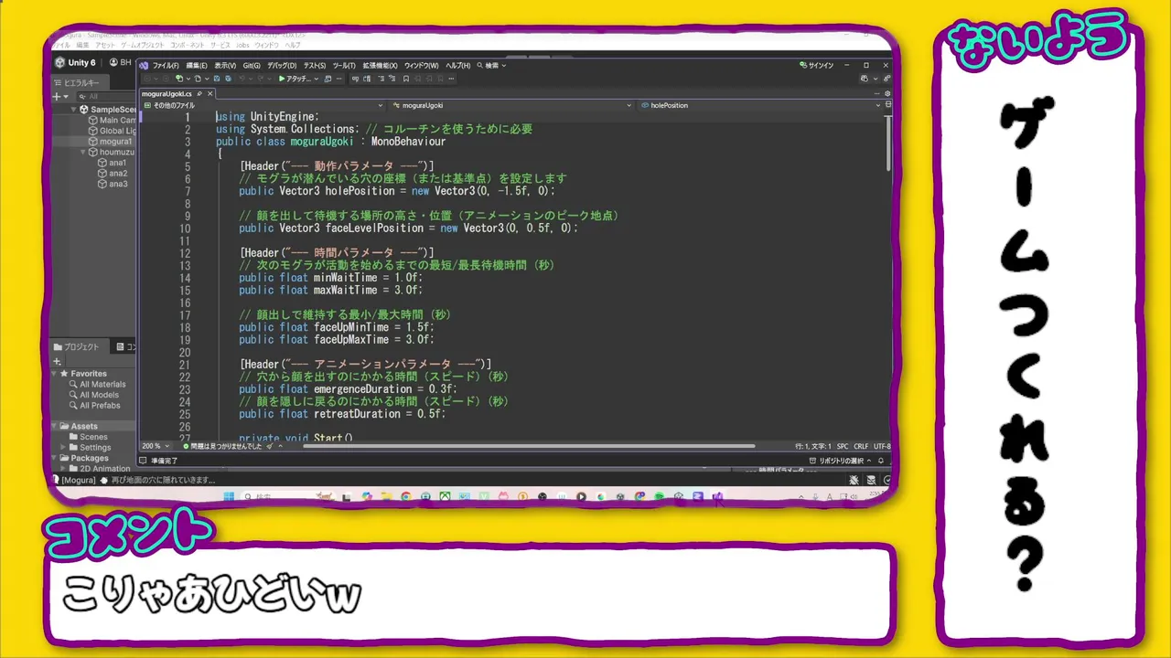Open the ヘルプ(H) menu in Visual Studio
Viewport: 1171px width, 658px height.
(x=457, y=66)
